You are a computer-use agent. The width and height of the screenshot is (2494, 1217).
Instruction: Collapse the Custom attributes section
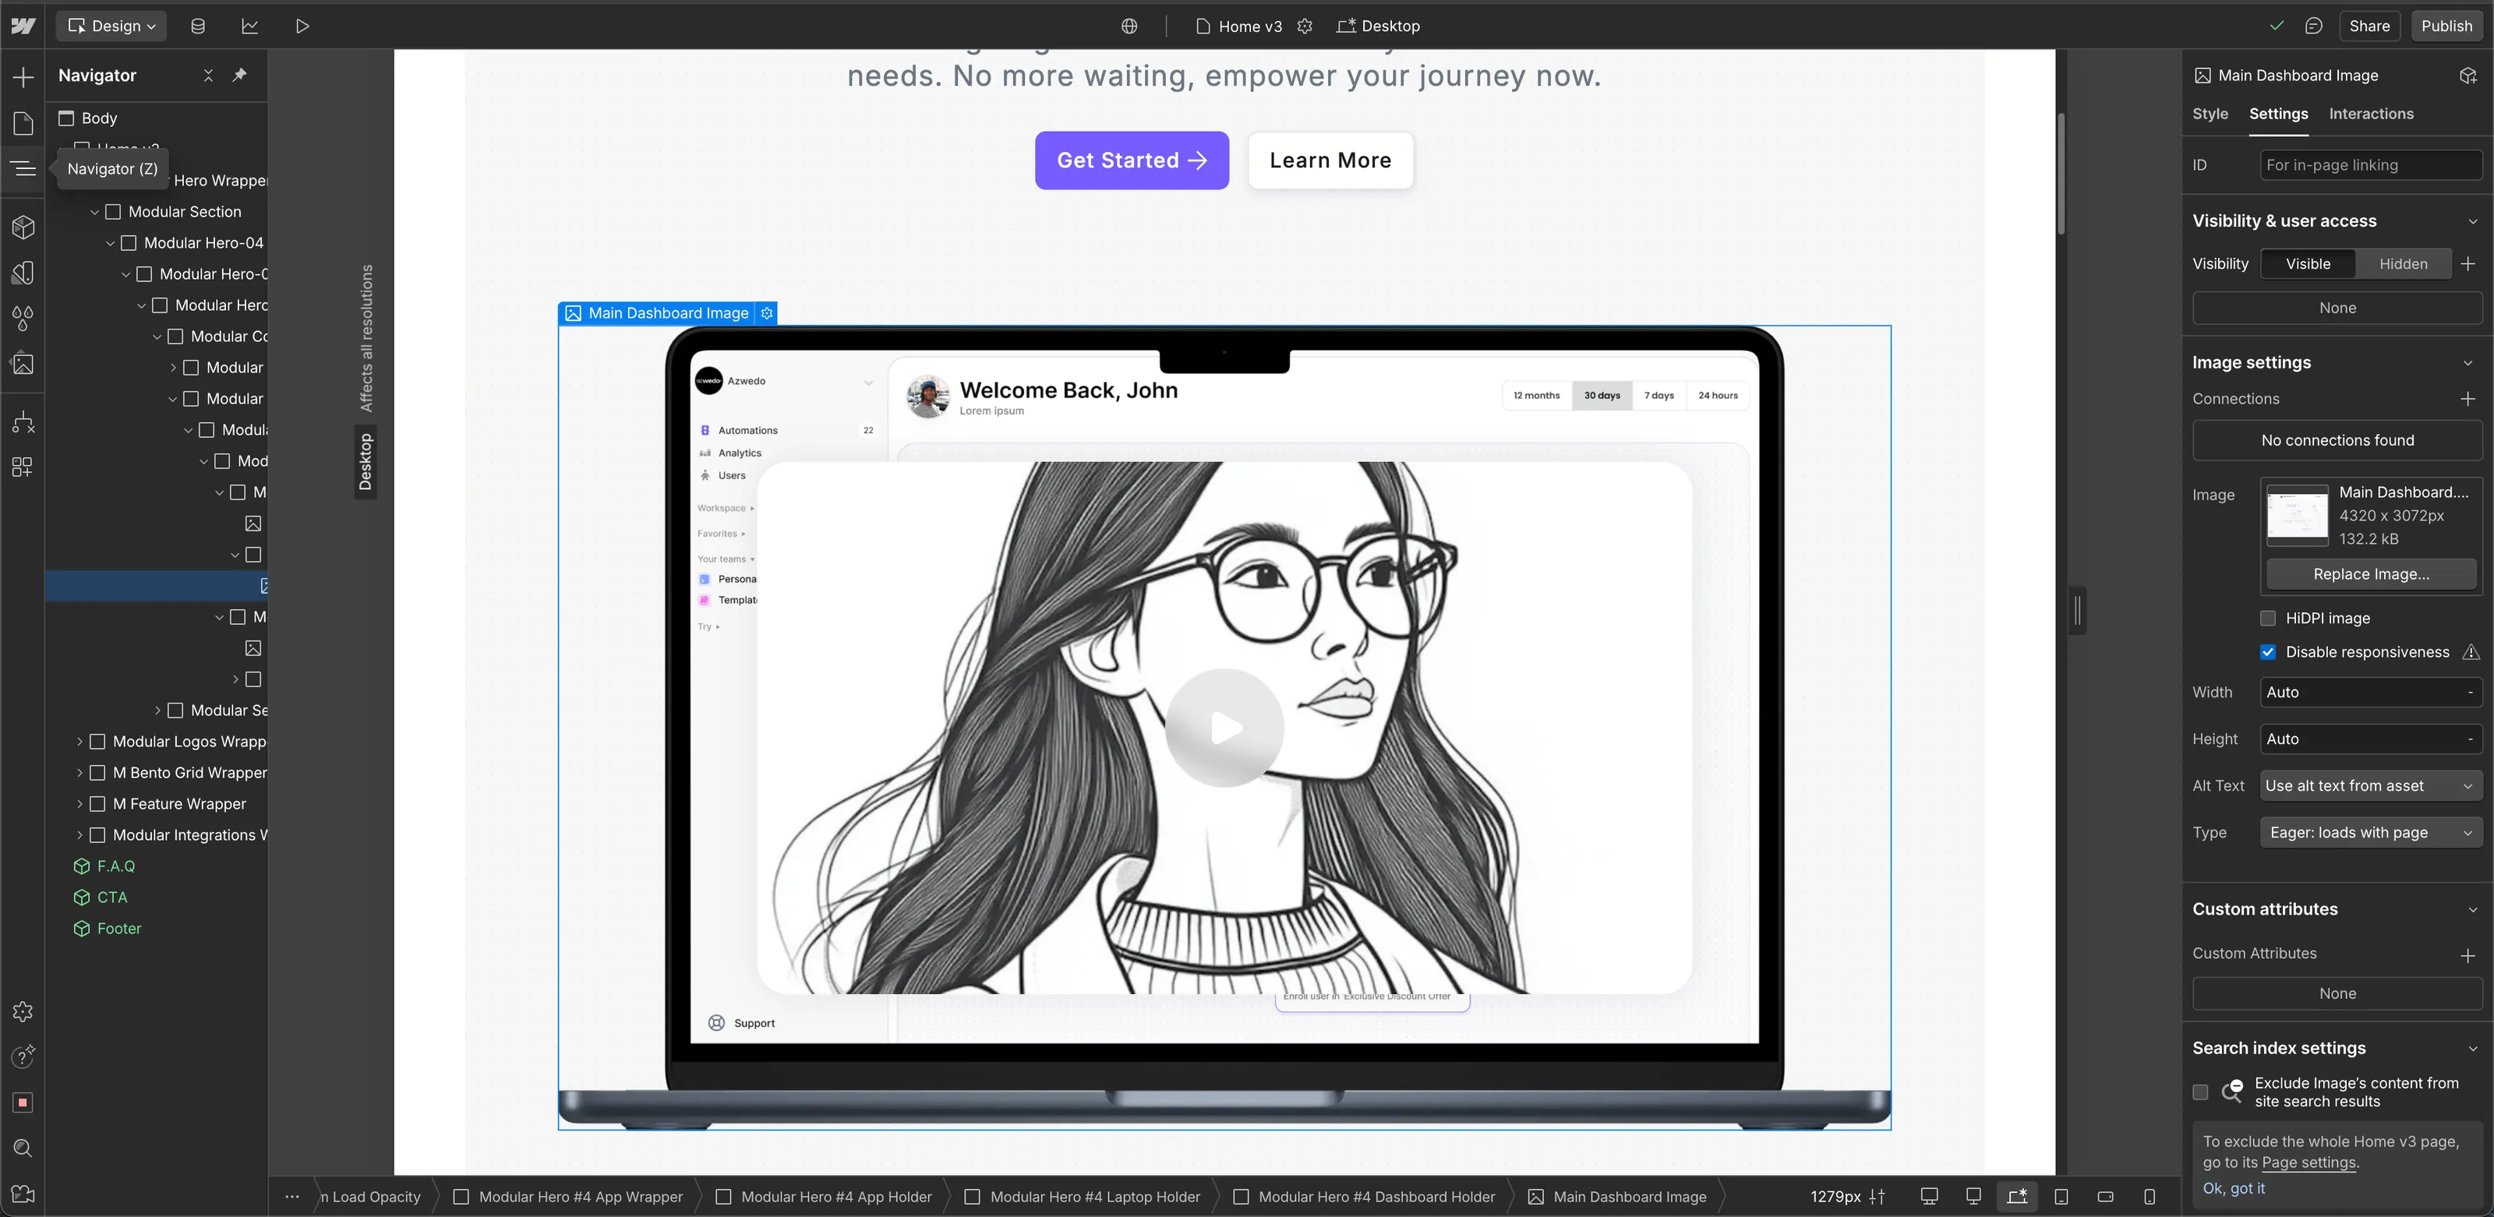point(2471,909)
